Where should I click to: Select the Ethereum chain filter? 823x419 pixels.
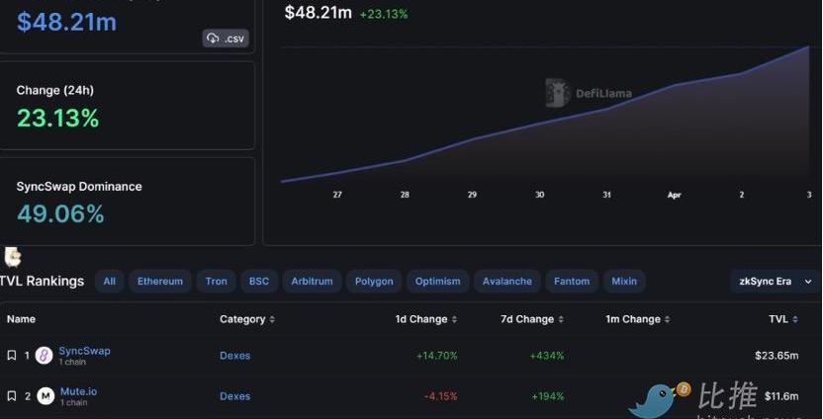pos(160,282)
